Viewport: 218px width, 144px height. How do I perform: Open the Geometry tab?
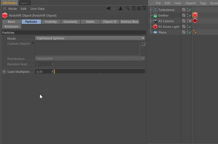click(70, 22)
